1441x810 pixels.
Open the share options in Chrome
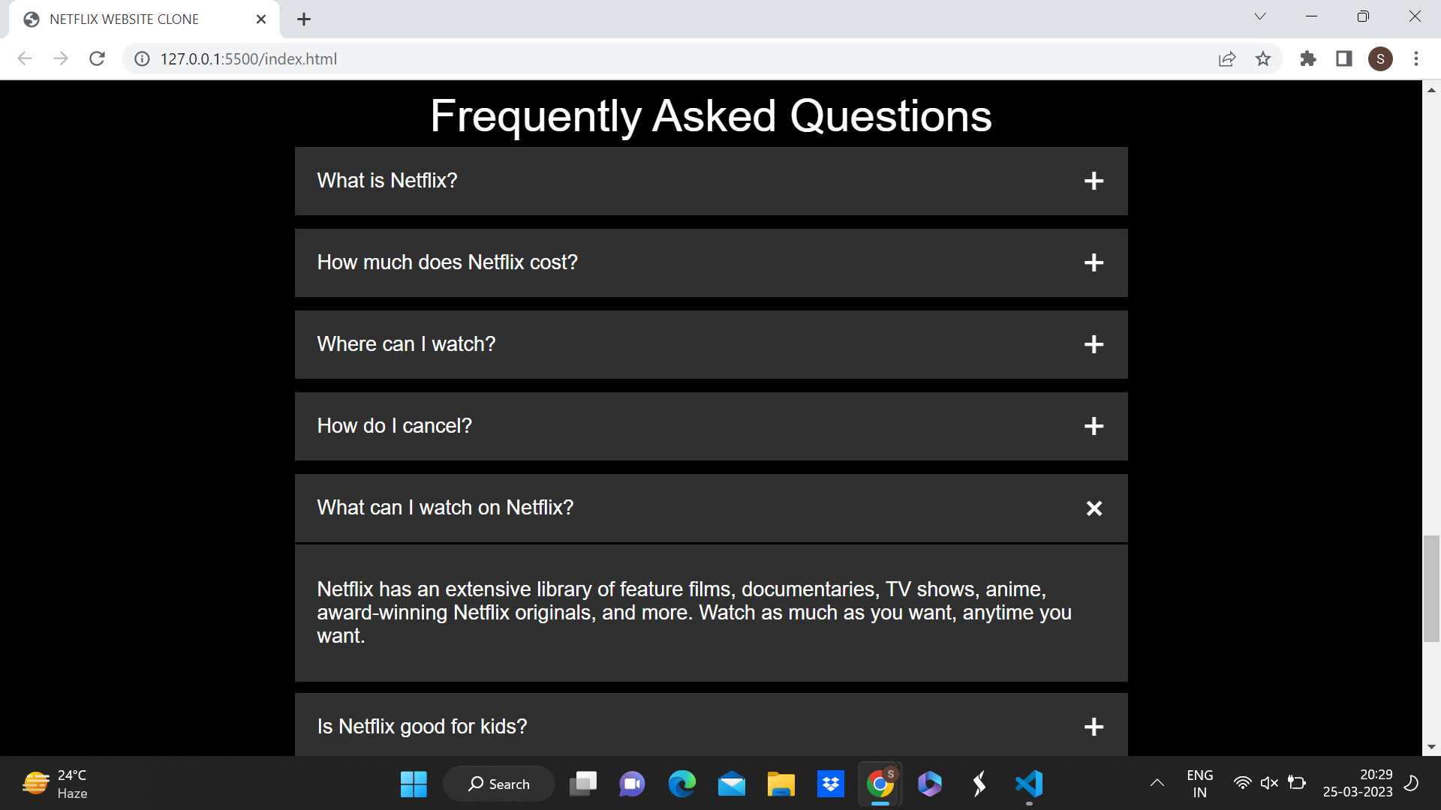1226,58
